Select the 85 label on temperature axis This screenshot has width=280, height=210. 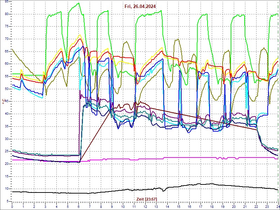[6, 2]
